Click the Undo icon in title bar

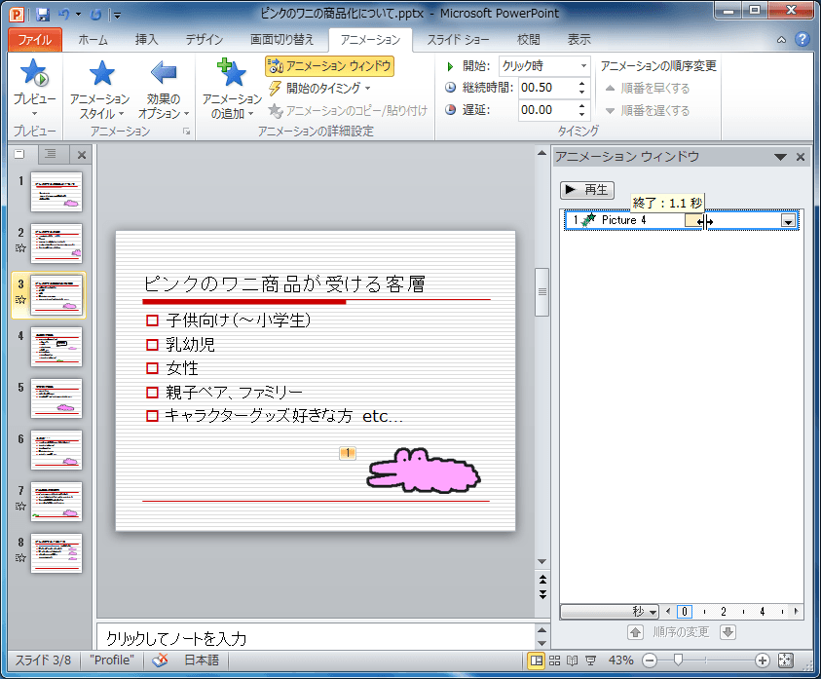point(64,15)
